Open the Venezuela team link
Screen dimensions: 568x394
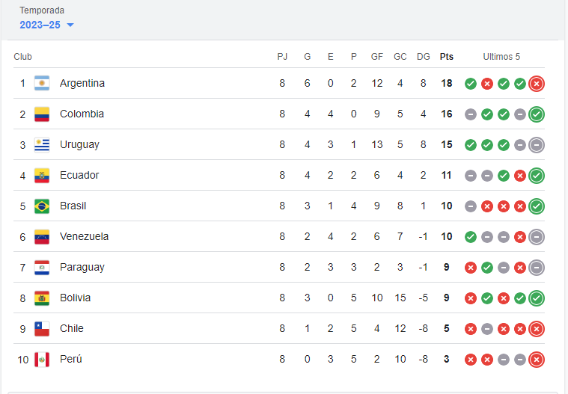(84, 236)
